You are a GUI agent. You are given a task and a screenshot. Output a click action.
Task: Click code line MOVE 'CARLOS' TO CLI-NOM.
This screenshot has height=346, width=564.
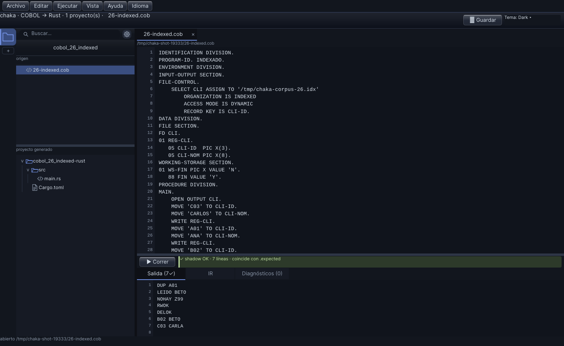point(210,214)
